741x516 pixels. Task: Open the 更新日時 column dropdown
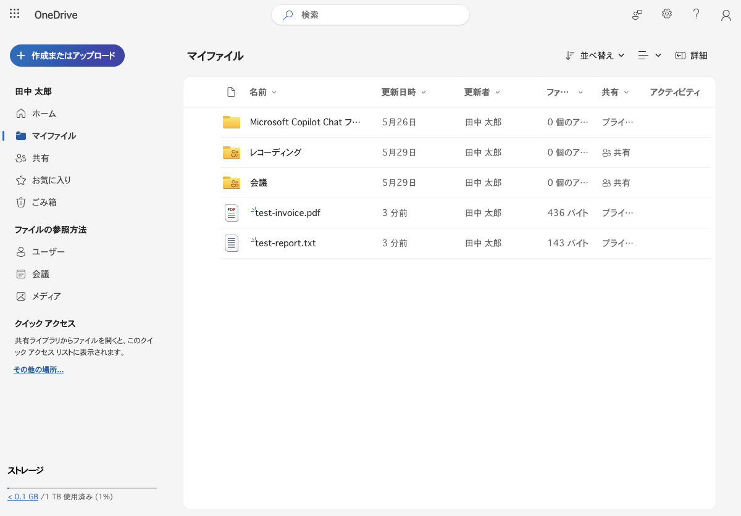(x=404, y=93)
